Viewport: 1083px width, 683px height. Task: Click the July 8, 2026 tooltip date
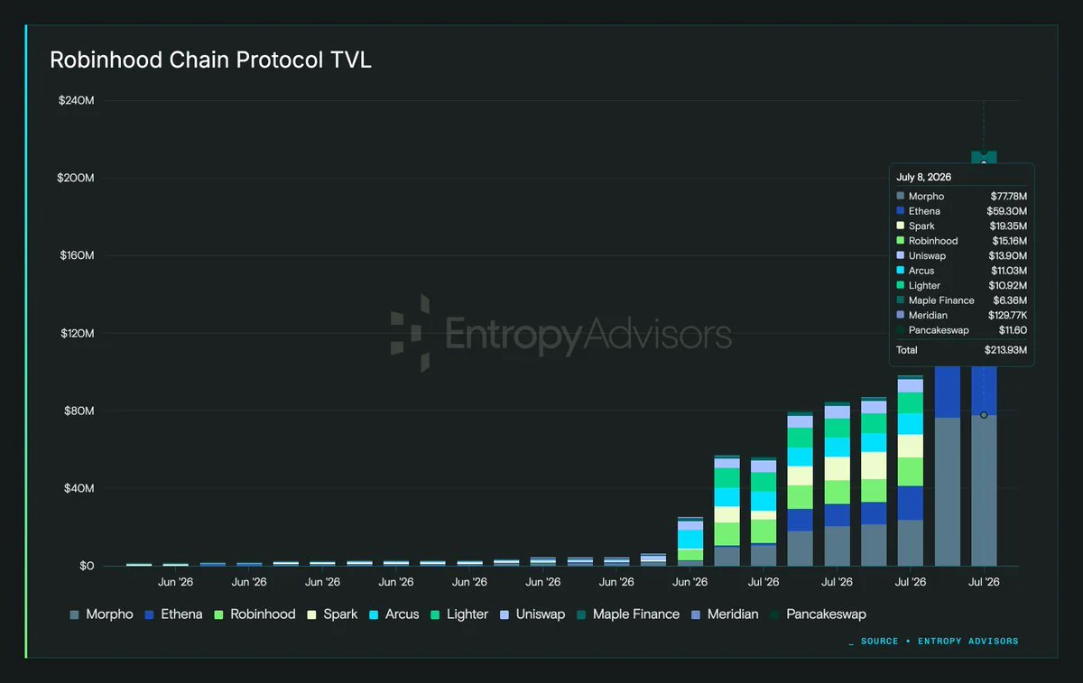[x=923, y=178]
